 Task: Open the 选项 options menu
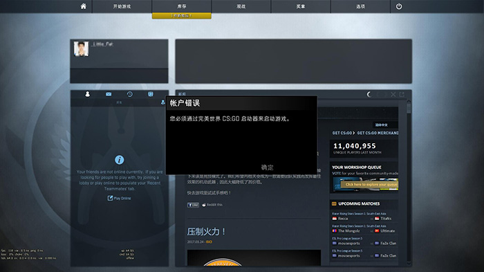coord(360,6)
